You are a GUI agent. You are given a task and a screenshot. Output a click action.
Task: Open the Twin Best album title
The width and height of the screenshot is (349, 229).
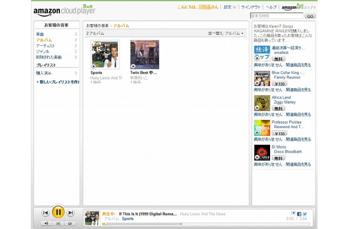pyautogui.click(x=144, y=73)
